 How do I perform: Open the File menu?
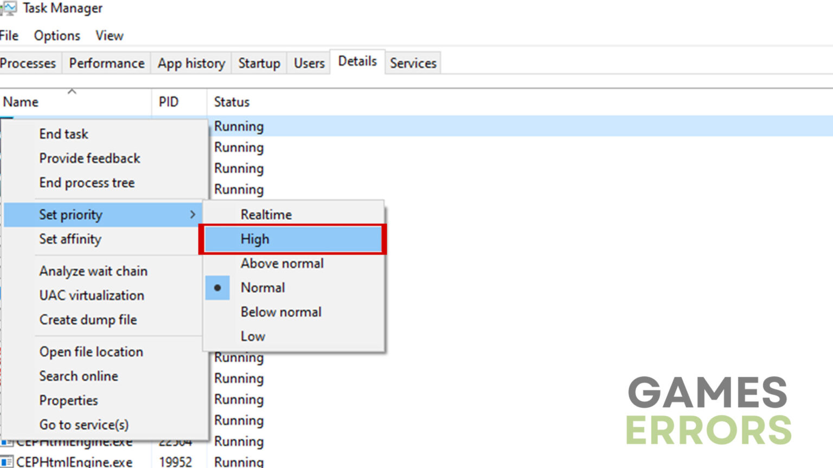coord(9,36)
